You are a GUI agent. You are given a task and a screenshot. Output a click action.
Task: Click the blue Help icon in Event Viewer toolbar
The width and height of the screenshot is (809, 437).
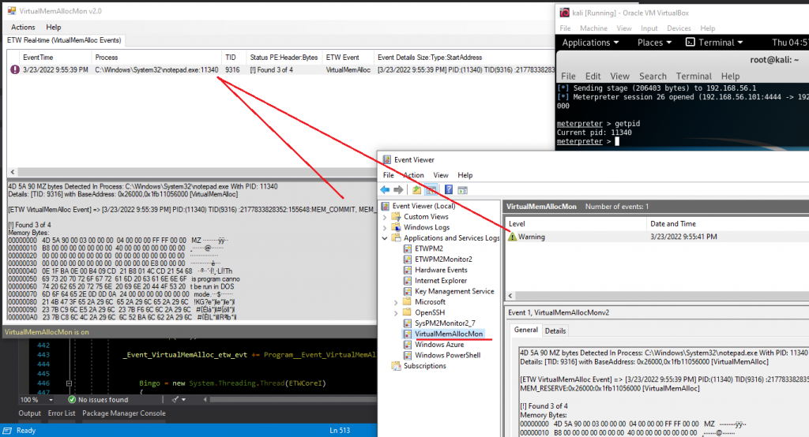click(x=449, y=189)
